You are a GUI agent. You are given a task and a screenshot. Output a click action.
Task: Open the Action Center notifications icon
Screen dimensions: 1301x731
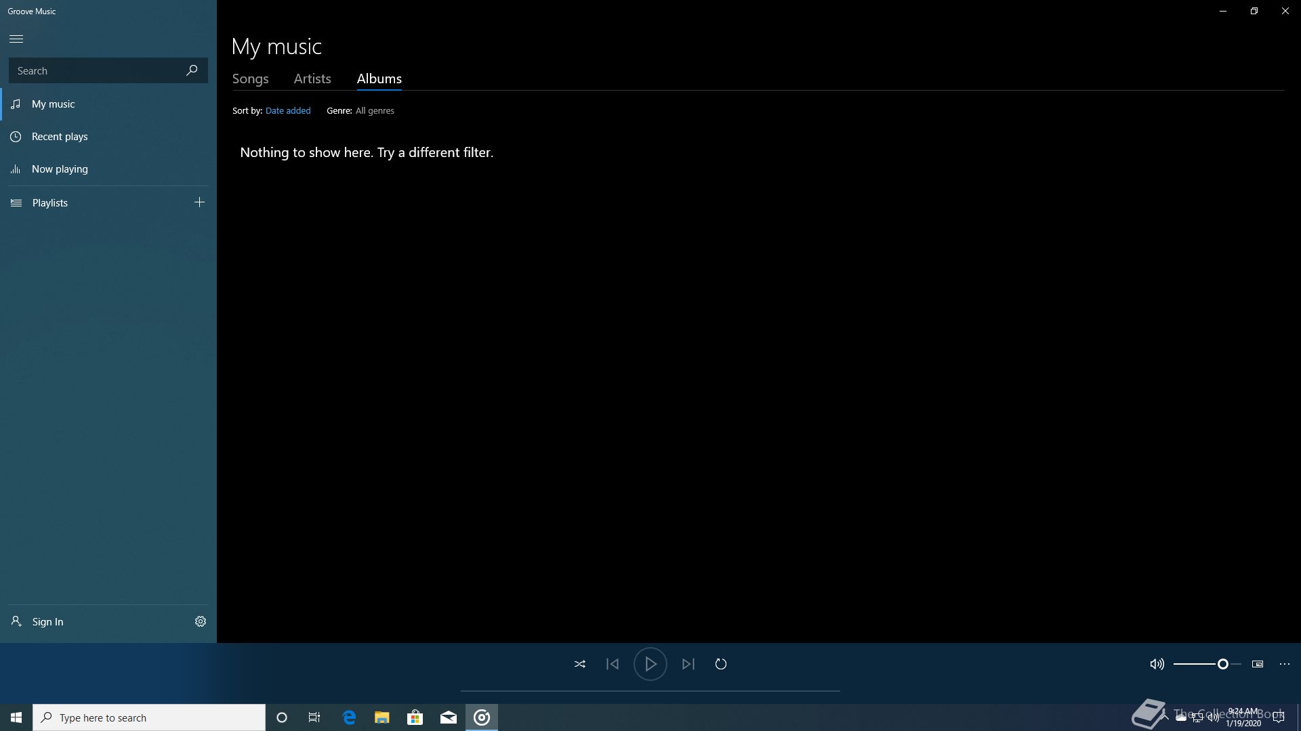[1279, 717]
